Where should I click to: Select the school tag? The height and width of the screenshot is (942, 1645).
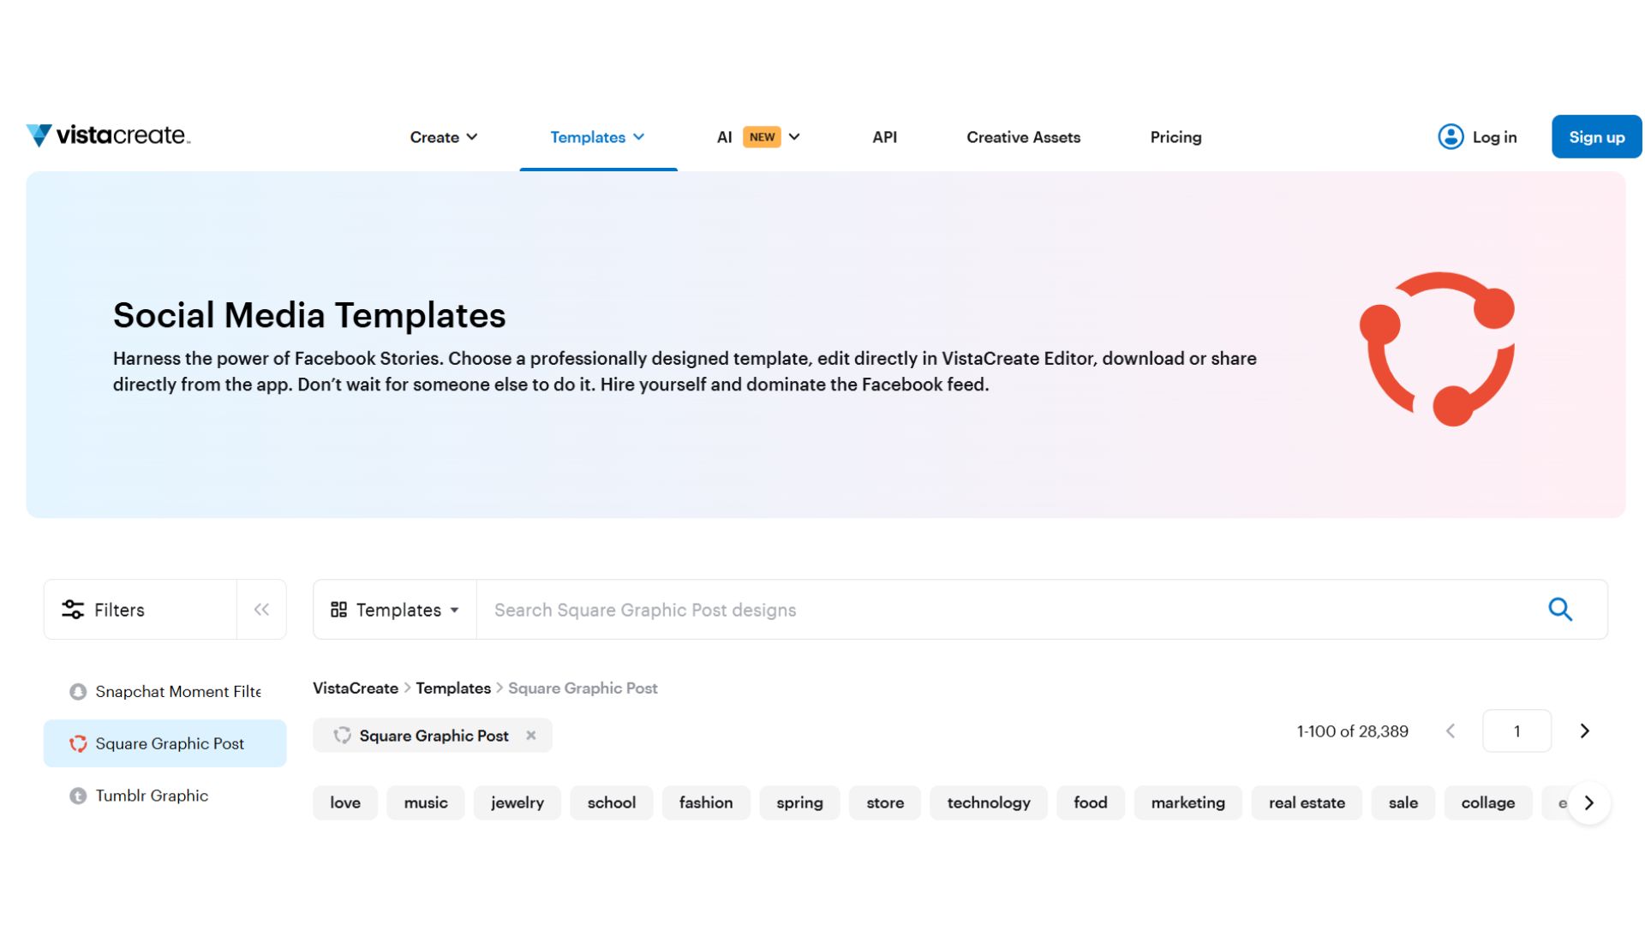[x=612, y=803]
